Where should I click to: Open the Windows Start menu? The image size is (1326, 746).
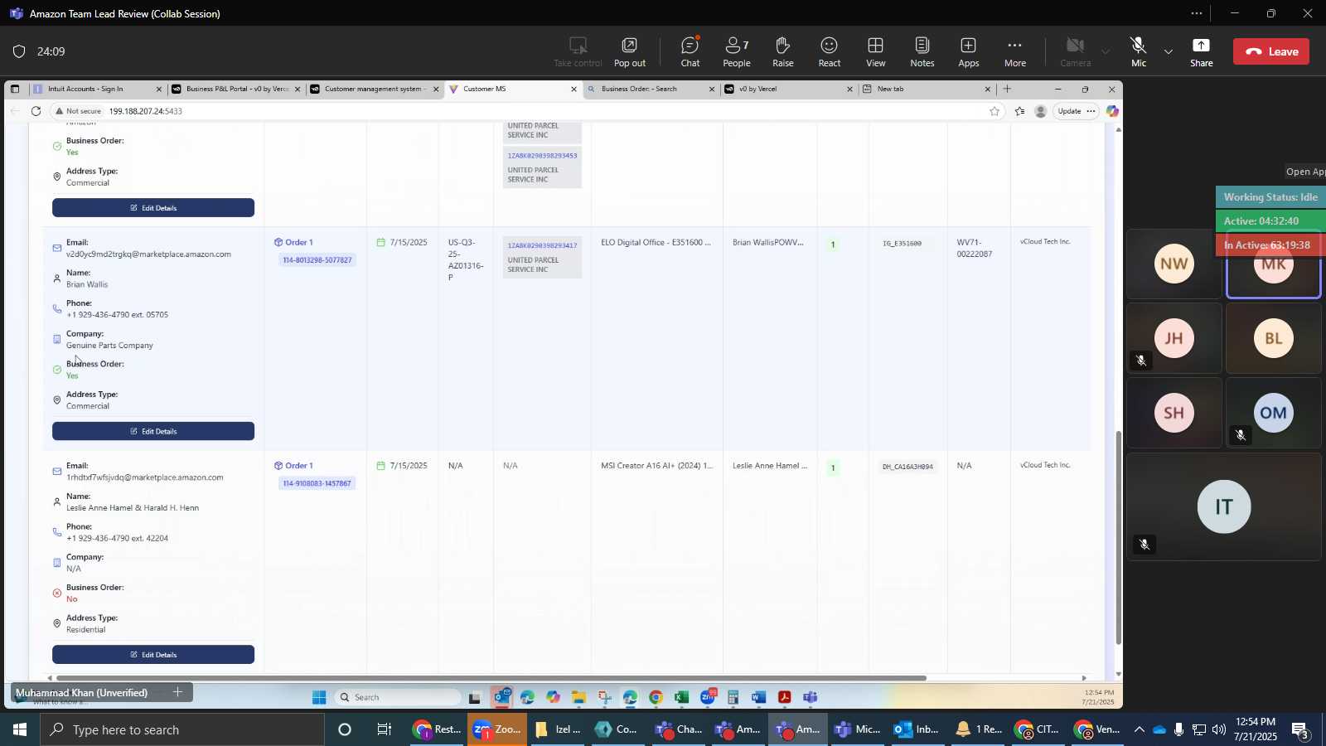pos(19,729)
